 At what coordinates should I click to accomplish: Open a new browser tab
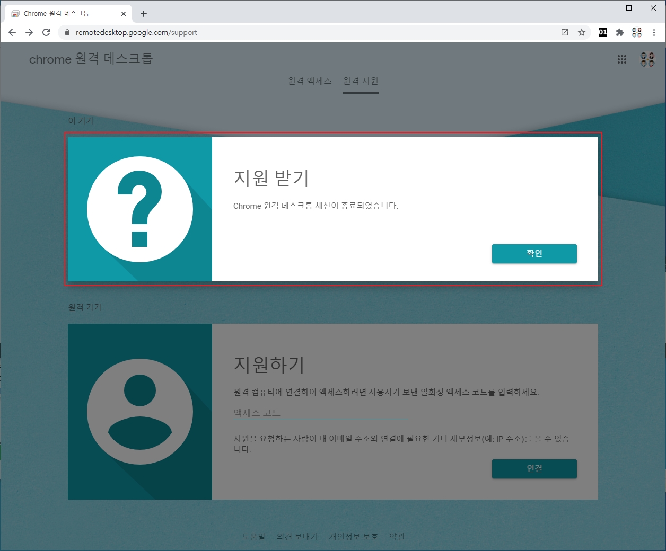pyautogui.click(x=144, y=14)
